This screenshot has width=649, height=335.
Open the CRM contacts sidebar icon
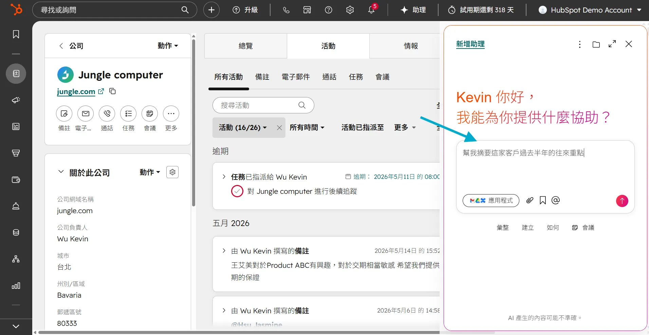tap(16, 74)
